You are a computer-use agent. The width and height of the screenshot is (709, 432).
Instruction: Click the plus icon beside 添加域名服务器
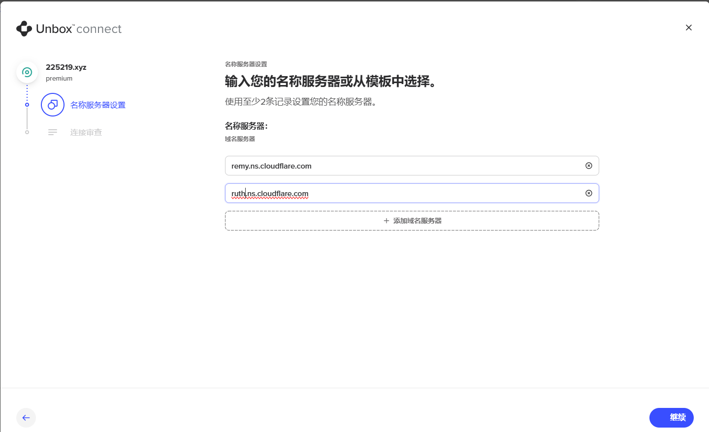387,221
